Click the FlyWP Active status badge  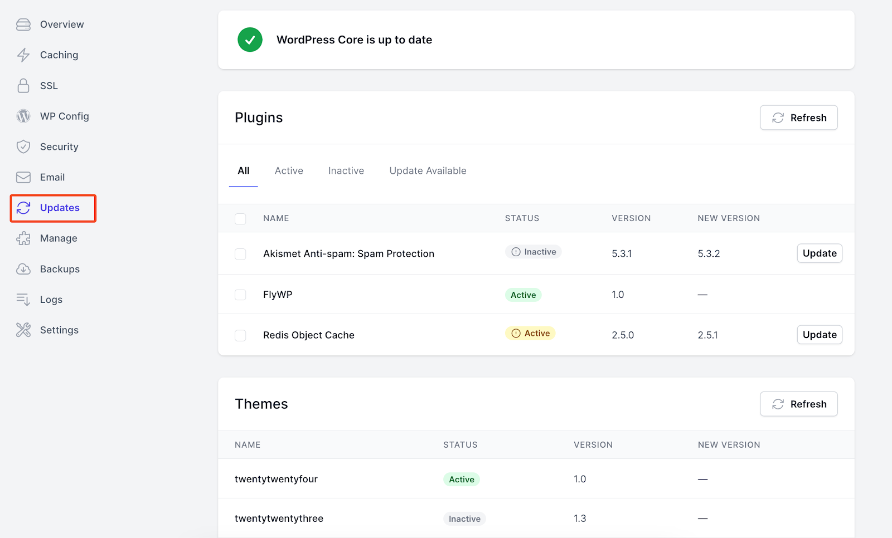tap(523, 295)
